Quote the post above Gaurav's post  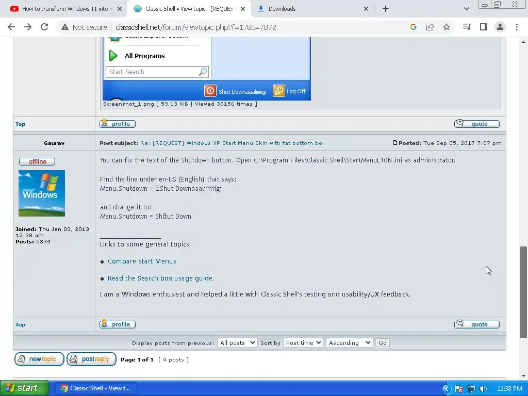coord(477,124)
